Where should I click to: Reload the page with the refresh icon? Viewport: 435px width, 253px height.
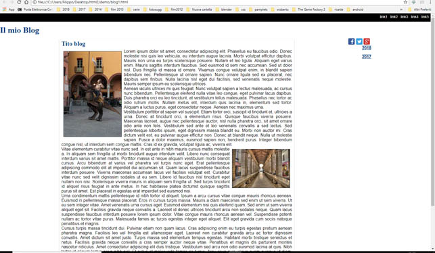(19, 2)
